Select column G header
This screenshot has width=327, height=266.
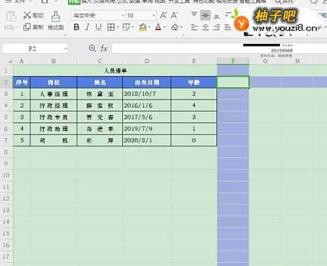[265, 61]
